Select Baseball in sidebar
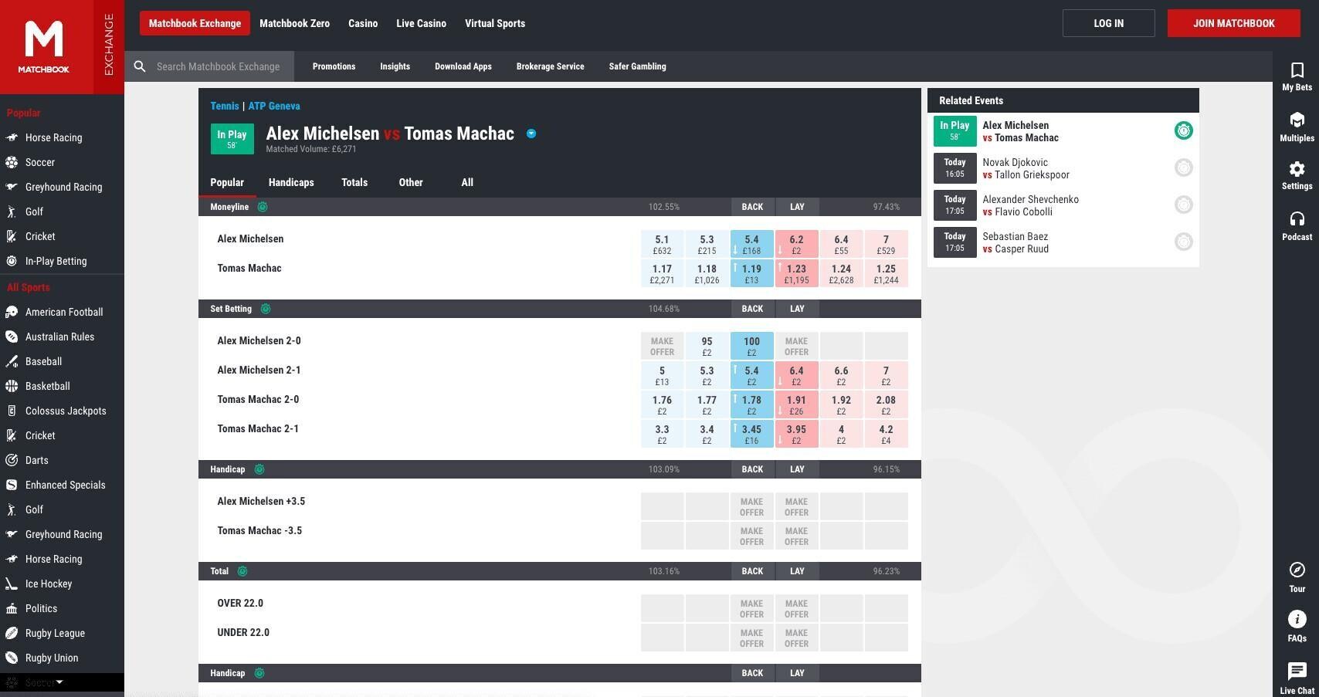The width and height of the screenshot is (1319, 697). click(x=43, y=361)
